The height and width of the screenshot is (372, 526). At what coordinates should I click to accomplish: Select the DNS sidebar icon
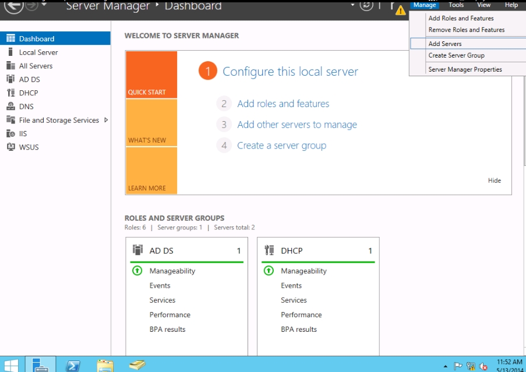click(10, 106)
